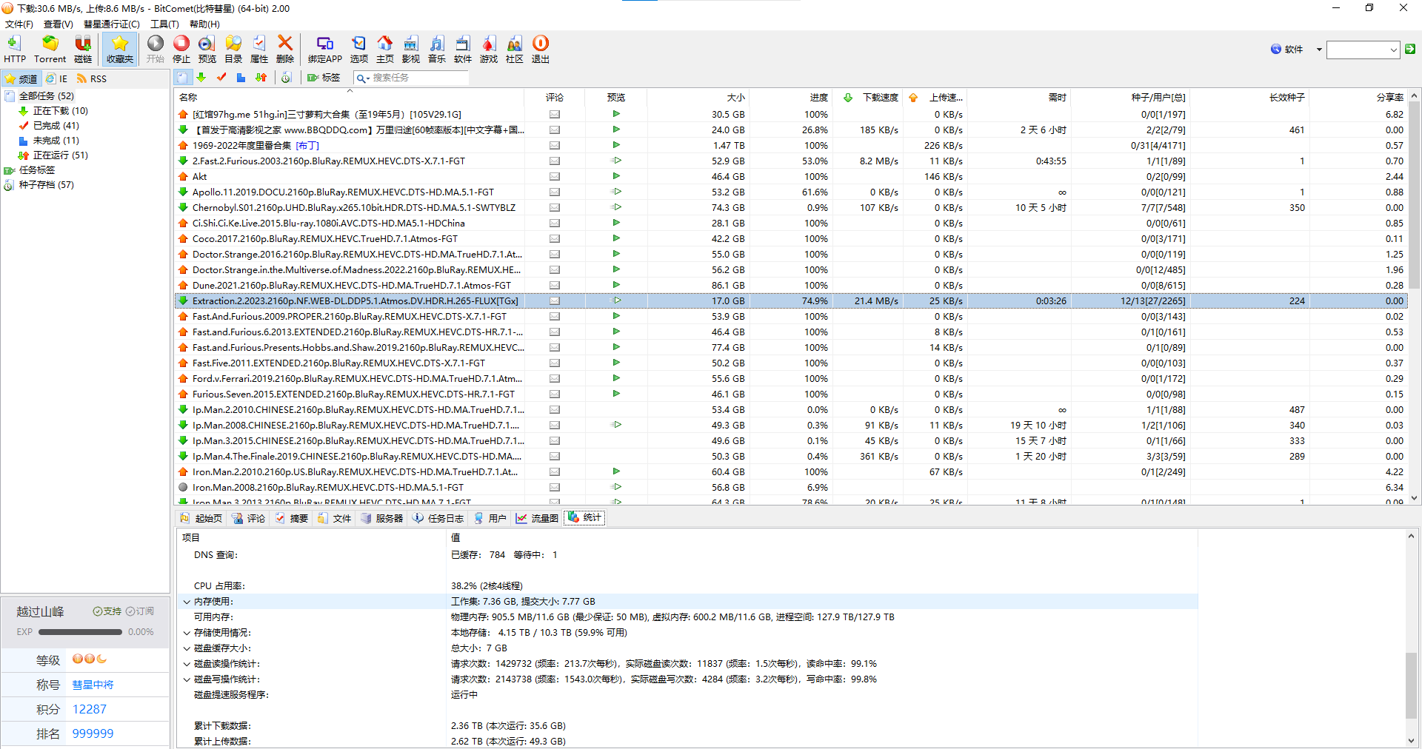Click the 彗星中将 title link
The height and width of the screenshot is (749, 1422).
[x=93, y=685]
